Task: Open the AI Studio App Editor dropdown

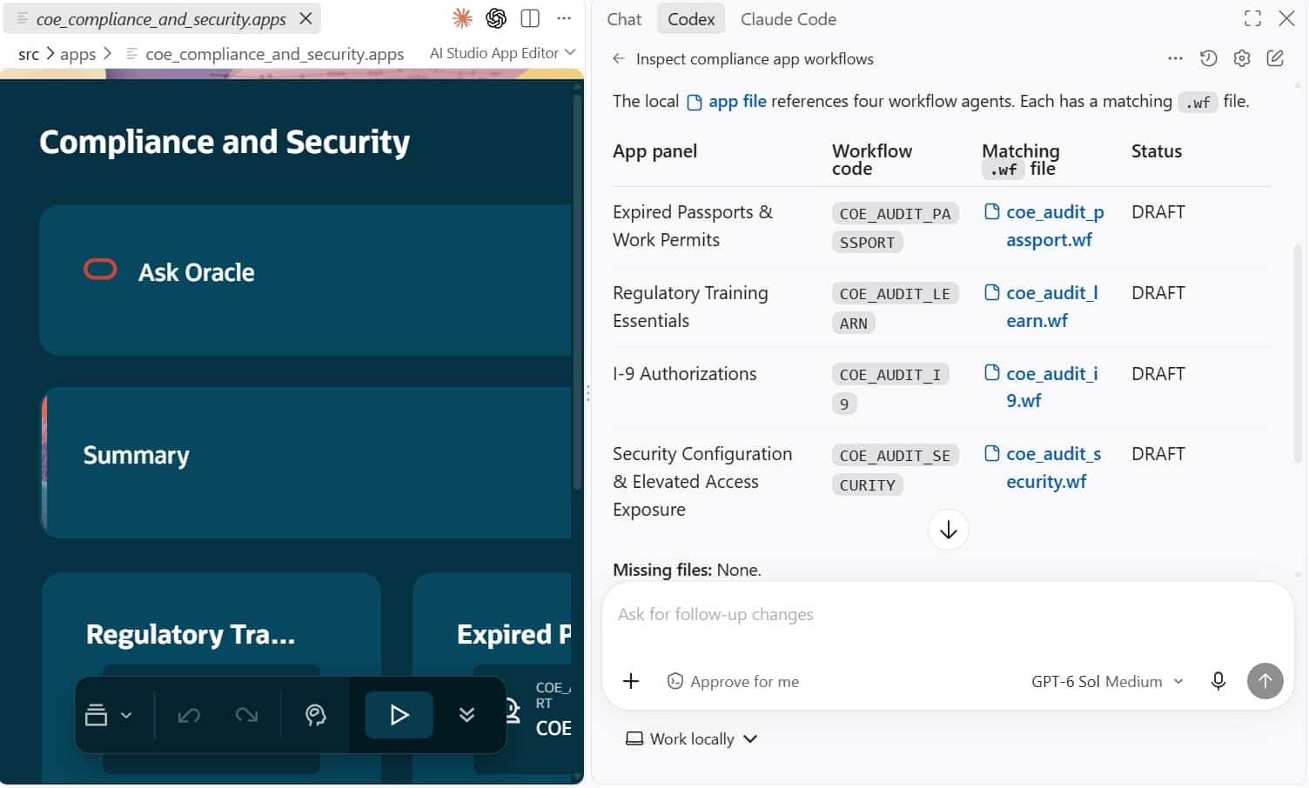Action: tap(502, 53)
